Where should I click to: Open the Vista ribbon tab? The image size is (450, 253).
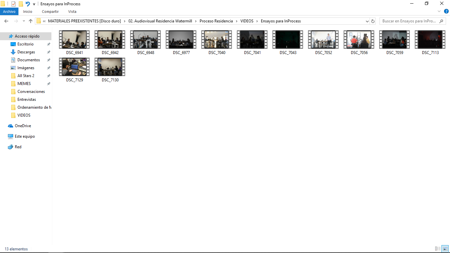point(72,12)
